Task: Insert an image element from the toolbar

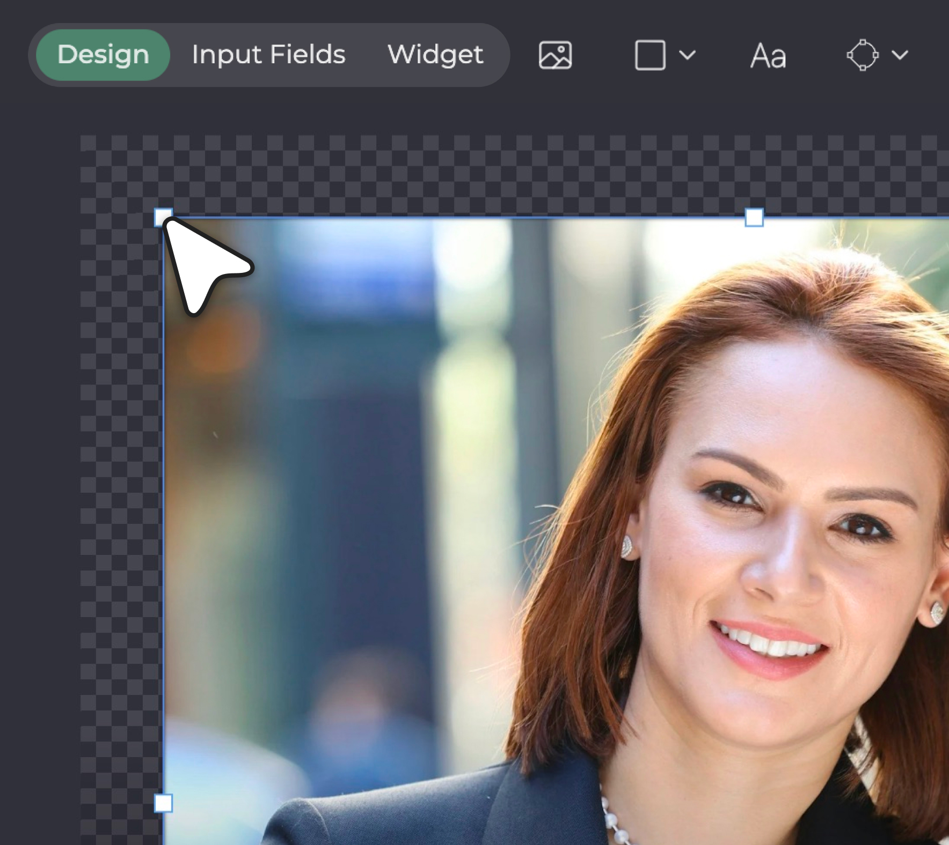Action: pyautogui.click(x=555, y=55)
